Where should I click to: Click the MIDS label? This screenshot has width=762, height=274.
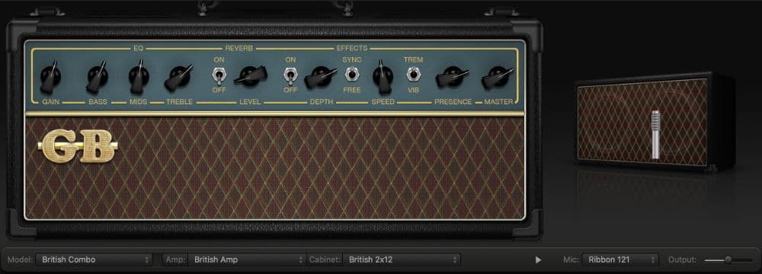point(139,102)
